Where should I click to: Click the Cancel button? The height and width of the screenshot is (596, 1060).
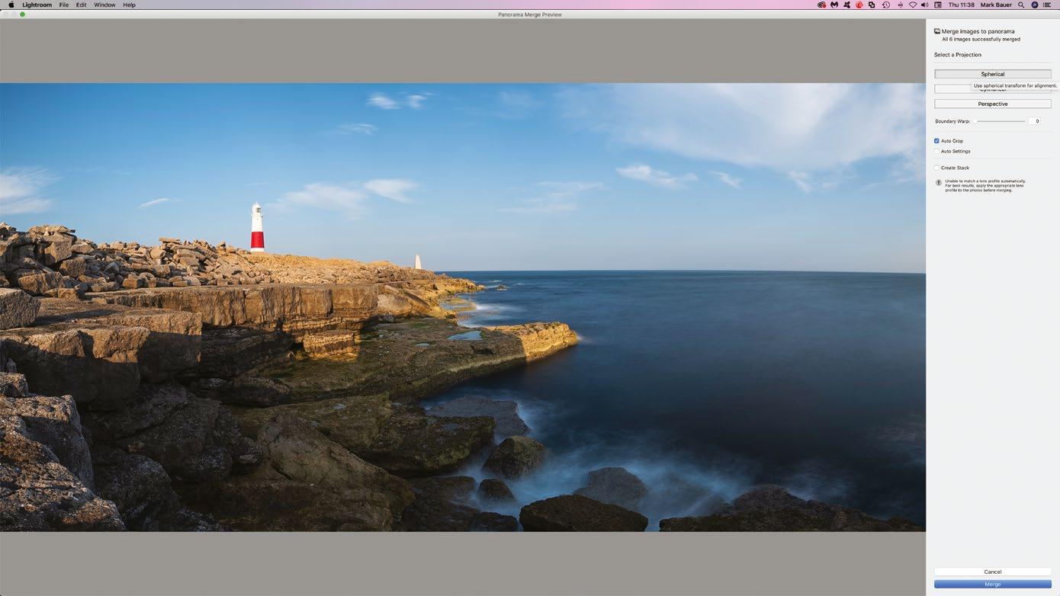pos(992,572)
